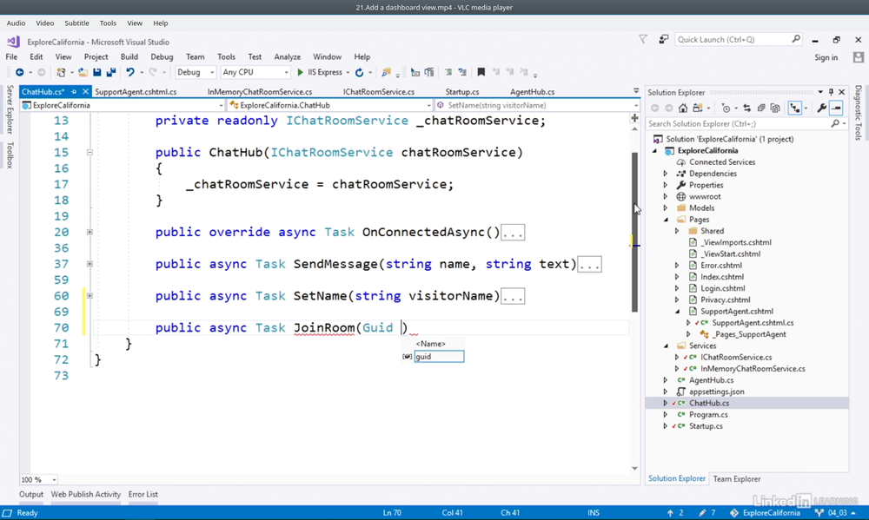Image resolution: width=869 pixels, height=520 pixels.
Task: Start IIS Express with green play button
Action: point(300,73)
